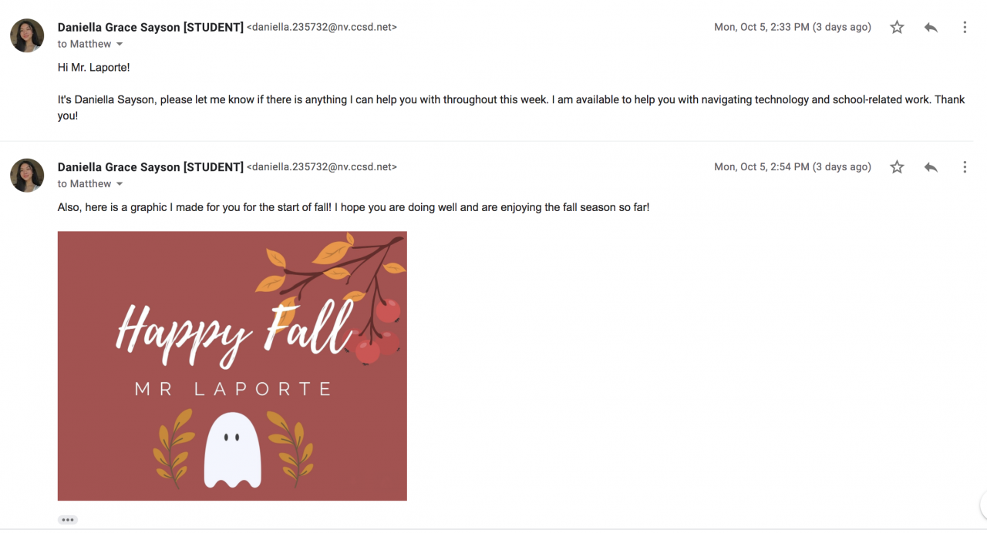Click the Mon, Oct 5, 2:54 PM timestamp
The width and height of the screenshot is (987, 533).
point(792,167)
